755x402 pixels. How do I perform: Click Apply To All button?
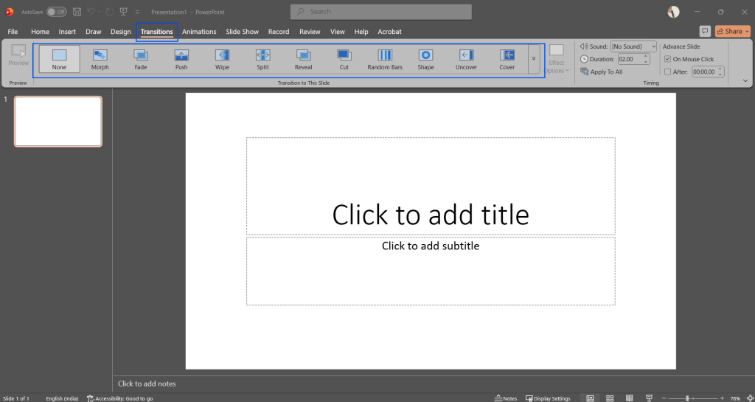coord(602,72)
